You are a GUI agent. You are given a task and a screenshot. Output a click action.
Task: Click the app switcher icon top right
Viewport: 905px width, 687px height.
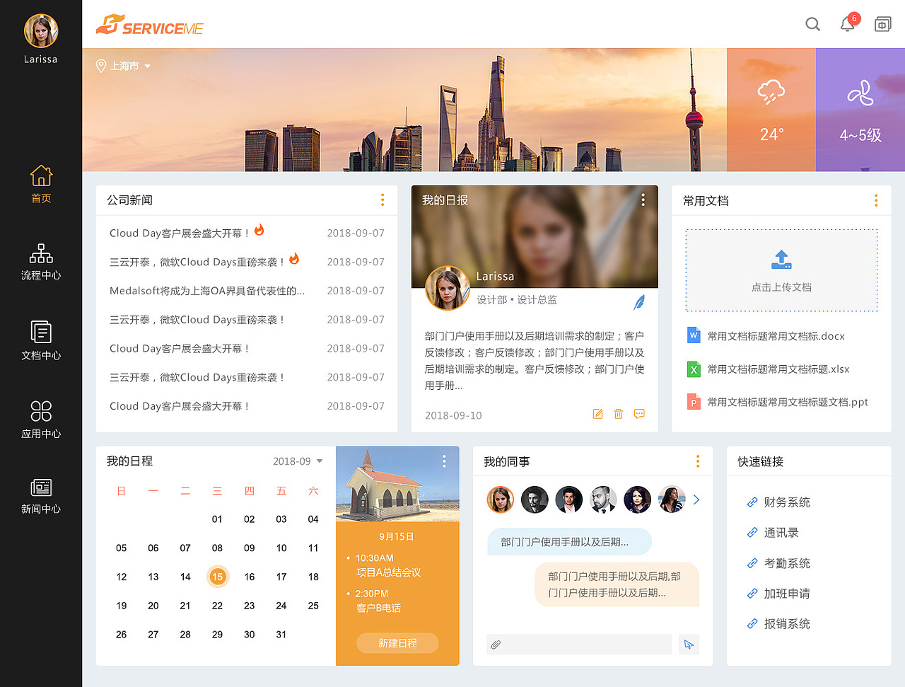[882, 23]
